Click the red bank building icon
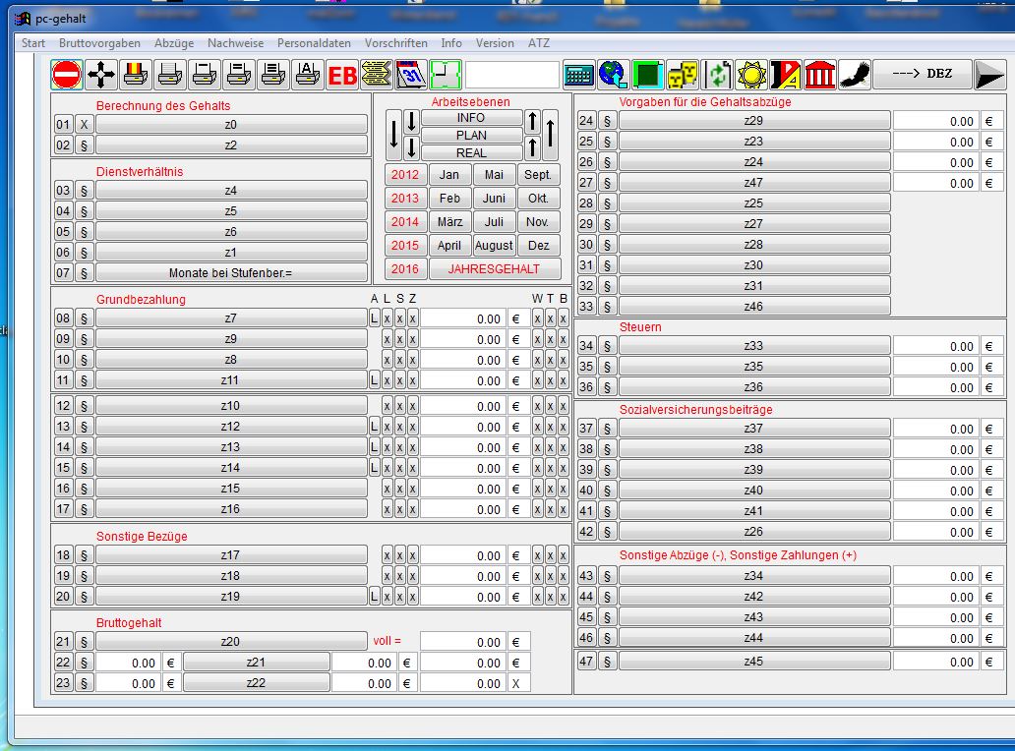1015x751 pixels. pyautogui.click(x=819, y=75)
